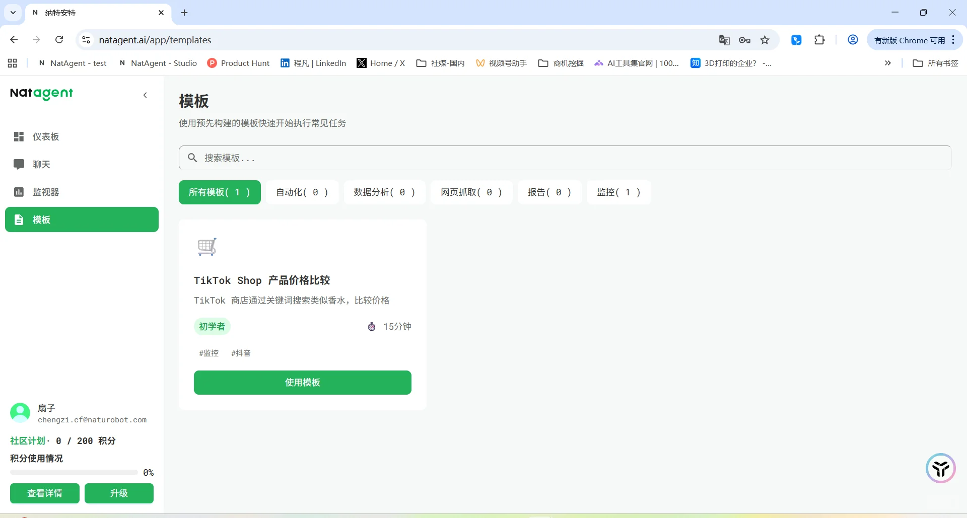Image resolution: width=967 pixels, height=518 pixels.
Task: Focus the 搜索模板 search field
Action: tap(565, 158)
